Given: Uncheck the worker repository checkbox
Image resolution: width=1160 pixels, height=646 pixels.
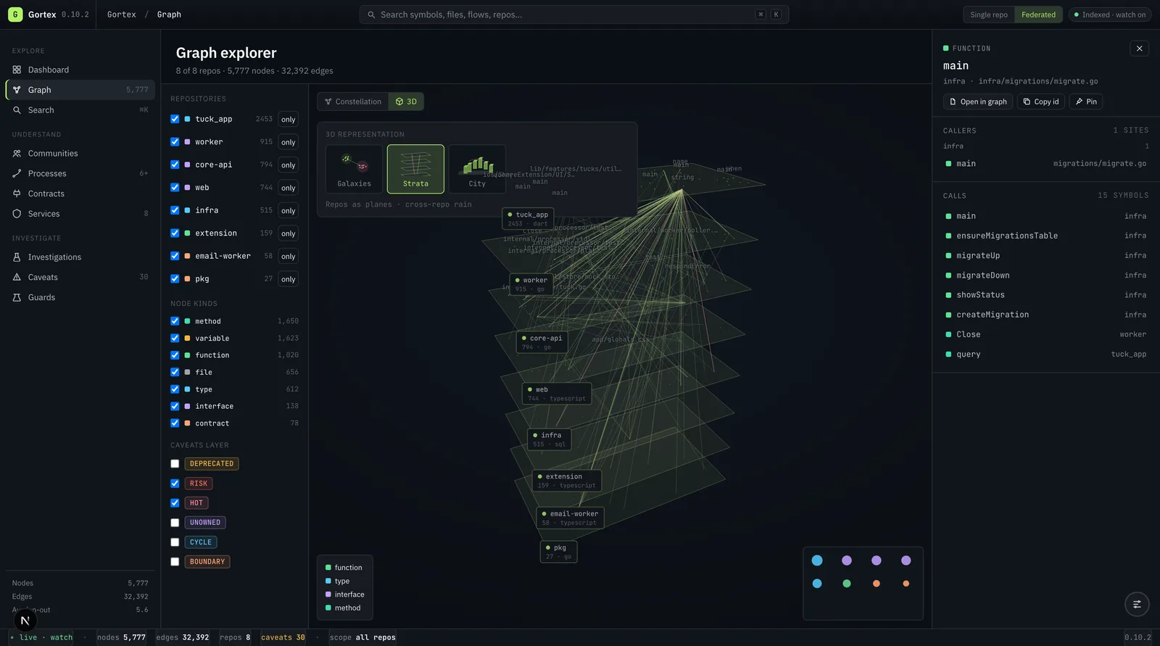Looking at the screenshot, I should tap(175, 142).
